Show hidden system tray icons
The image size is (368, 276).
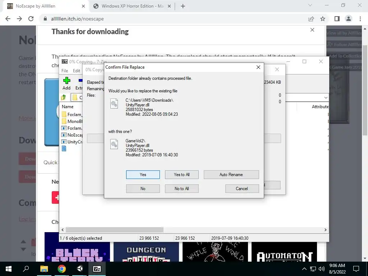click(x=304, y=269)
